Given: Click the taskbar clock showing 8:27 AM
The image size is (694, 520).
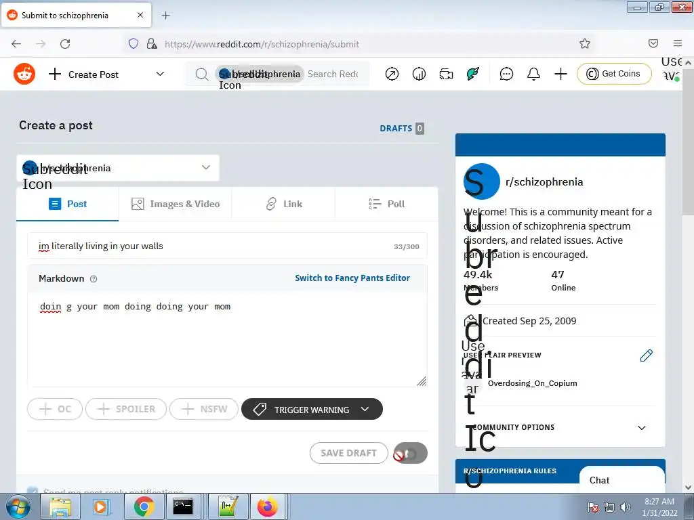Looking at the screenshot, I should [659, 507].
